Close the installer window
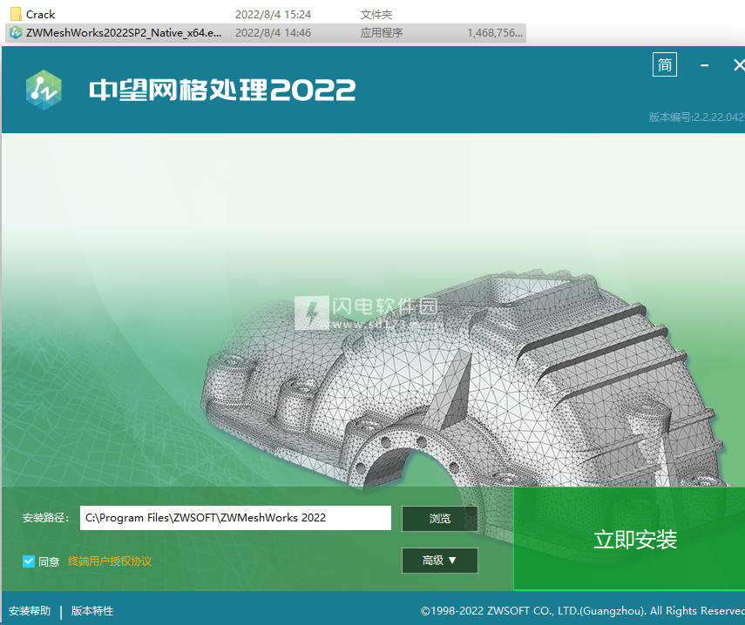745x625 pixels. tap(739, 65)
